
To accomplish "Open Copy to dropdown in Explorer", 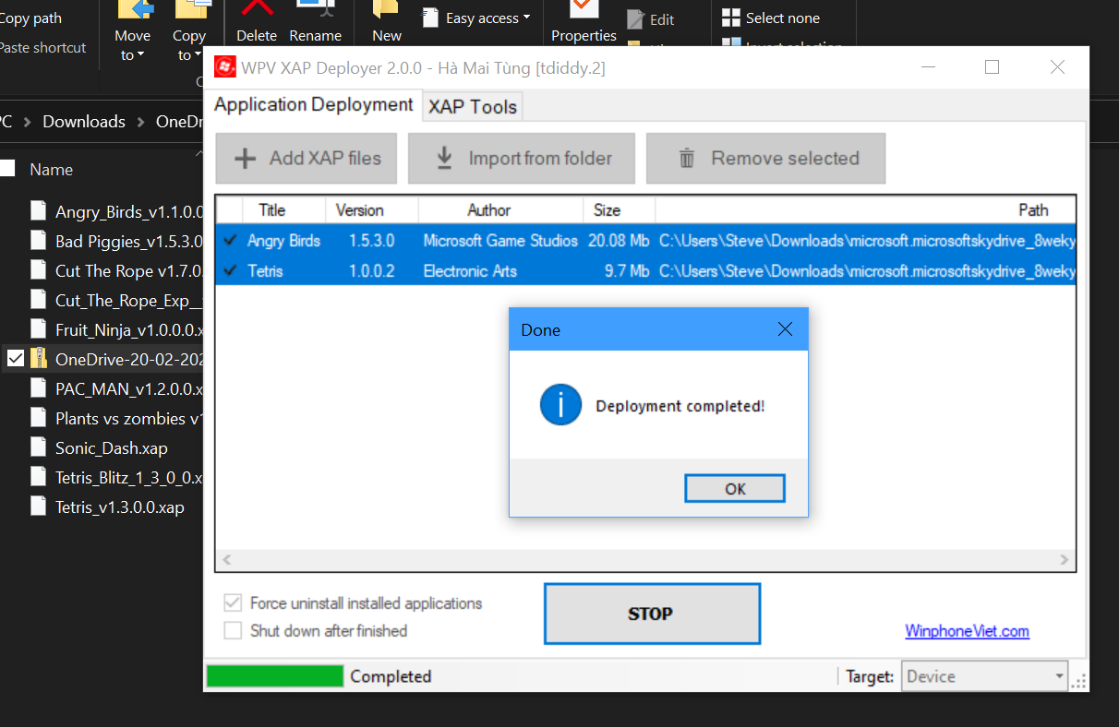I will click(188, 44).
